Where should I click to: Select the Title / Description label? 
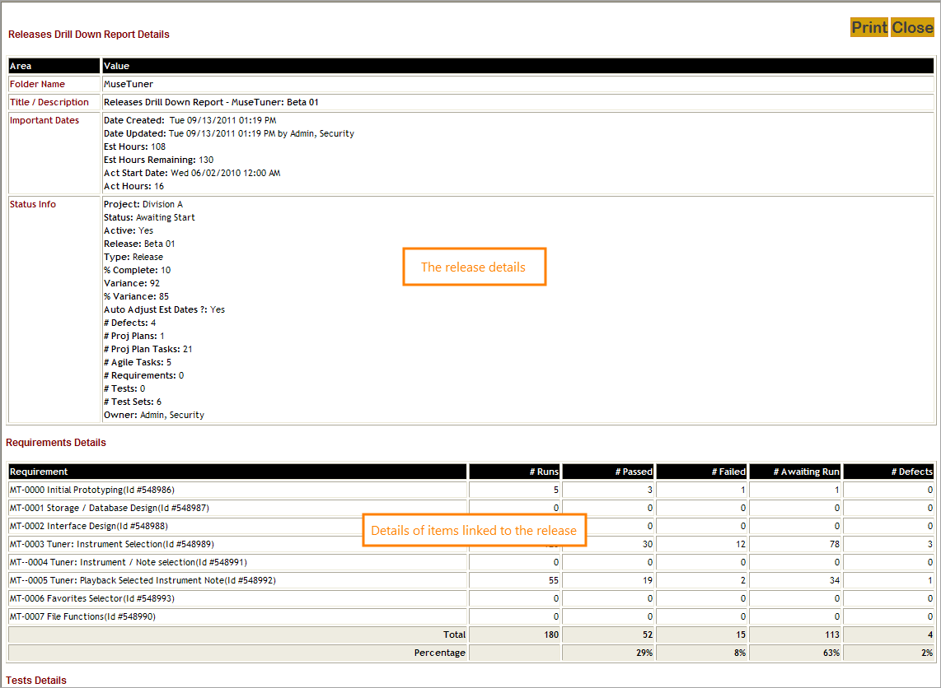point(49,102)
